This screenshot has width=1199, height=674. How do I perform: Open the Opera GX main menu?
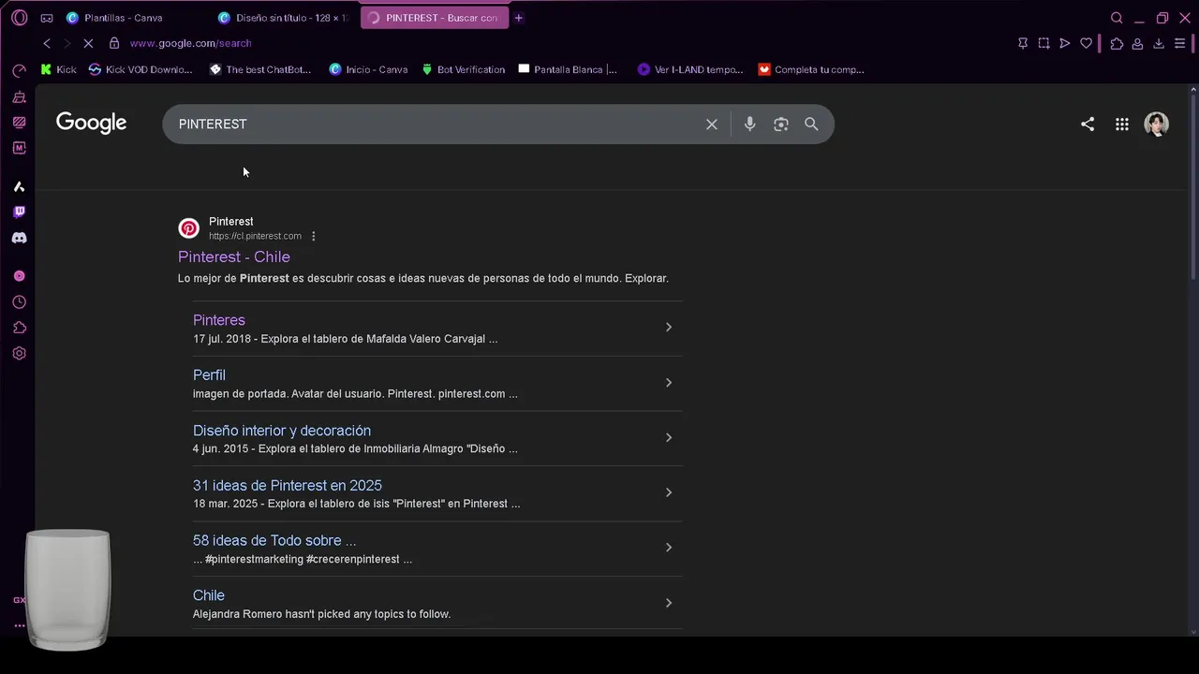(x=19, y=18)
